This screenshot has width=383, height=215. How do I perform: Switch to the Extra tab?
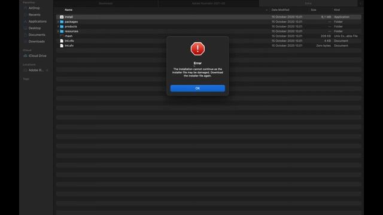[308, 4]
